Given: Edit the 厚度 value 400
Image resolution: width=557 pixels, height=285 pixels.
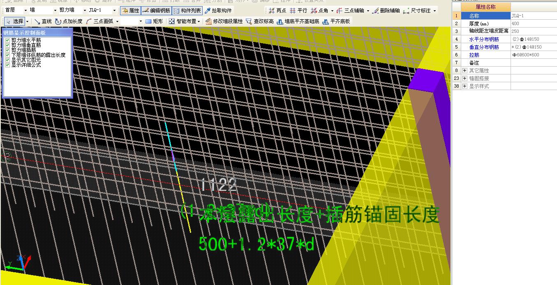Looking at the screenshot, I should point(534,23).
